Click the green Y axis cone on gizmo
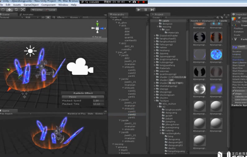The width and height of the screenshot is (247, 157). (x=97, y=24)
